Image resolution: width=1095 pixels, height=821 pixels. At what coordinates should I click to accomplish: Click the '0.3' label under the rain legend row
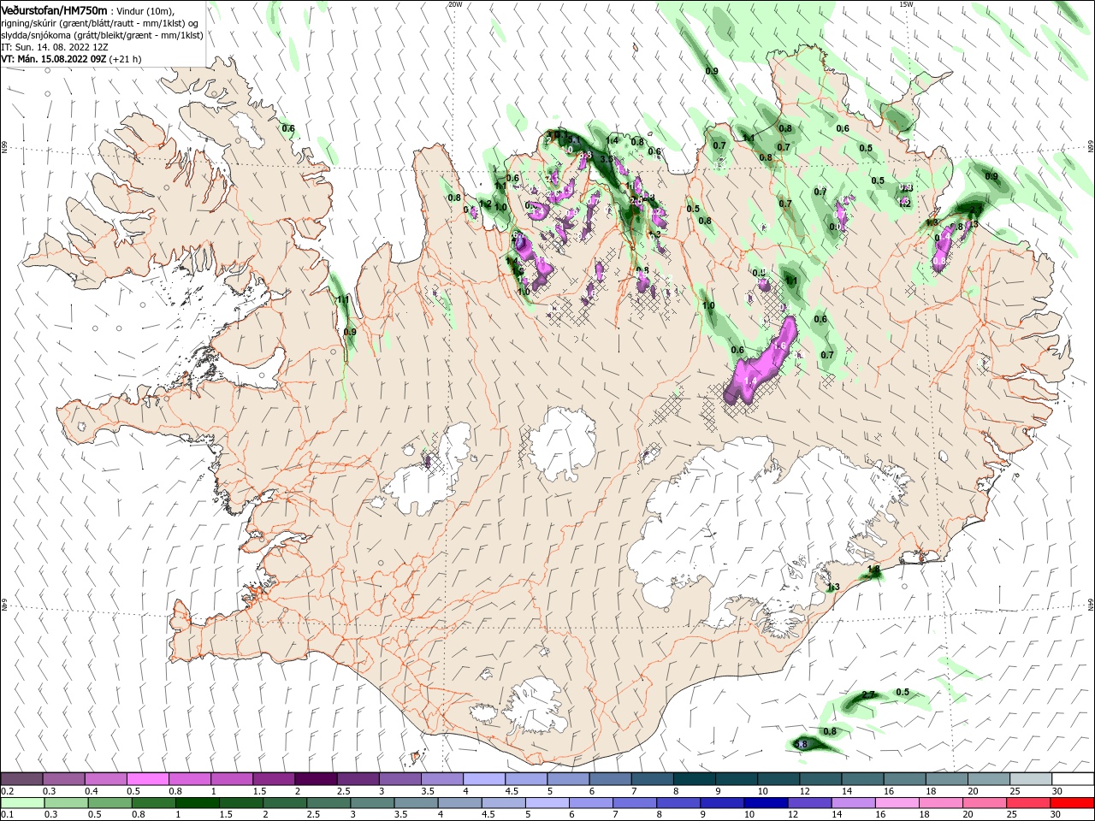point(50,815)
